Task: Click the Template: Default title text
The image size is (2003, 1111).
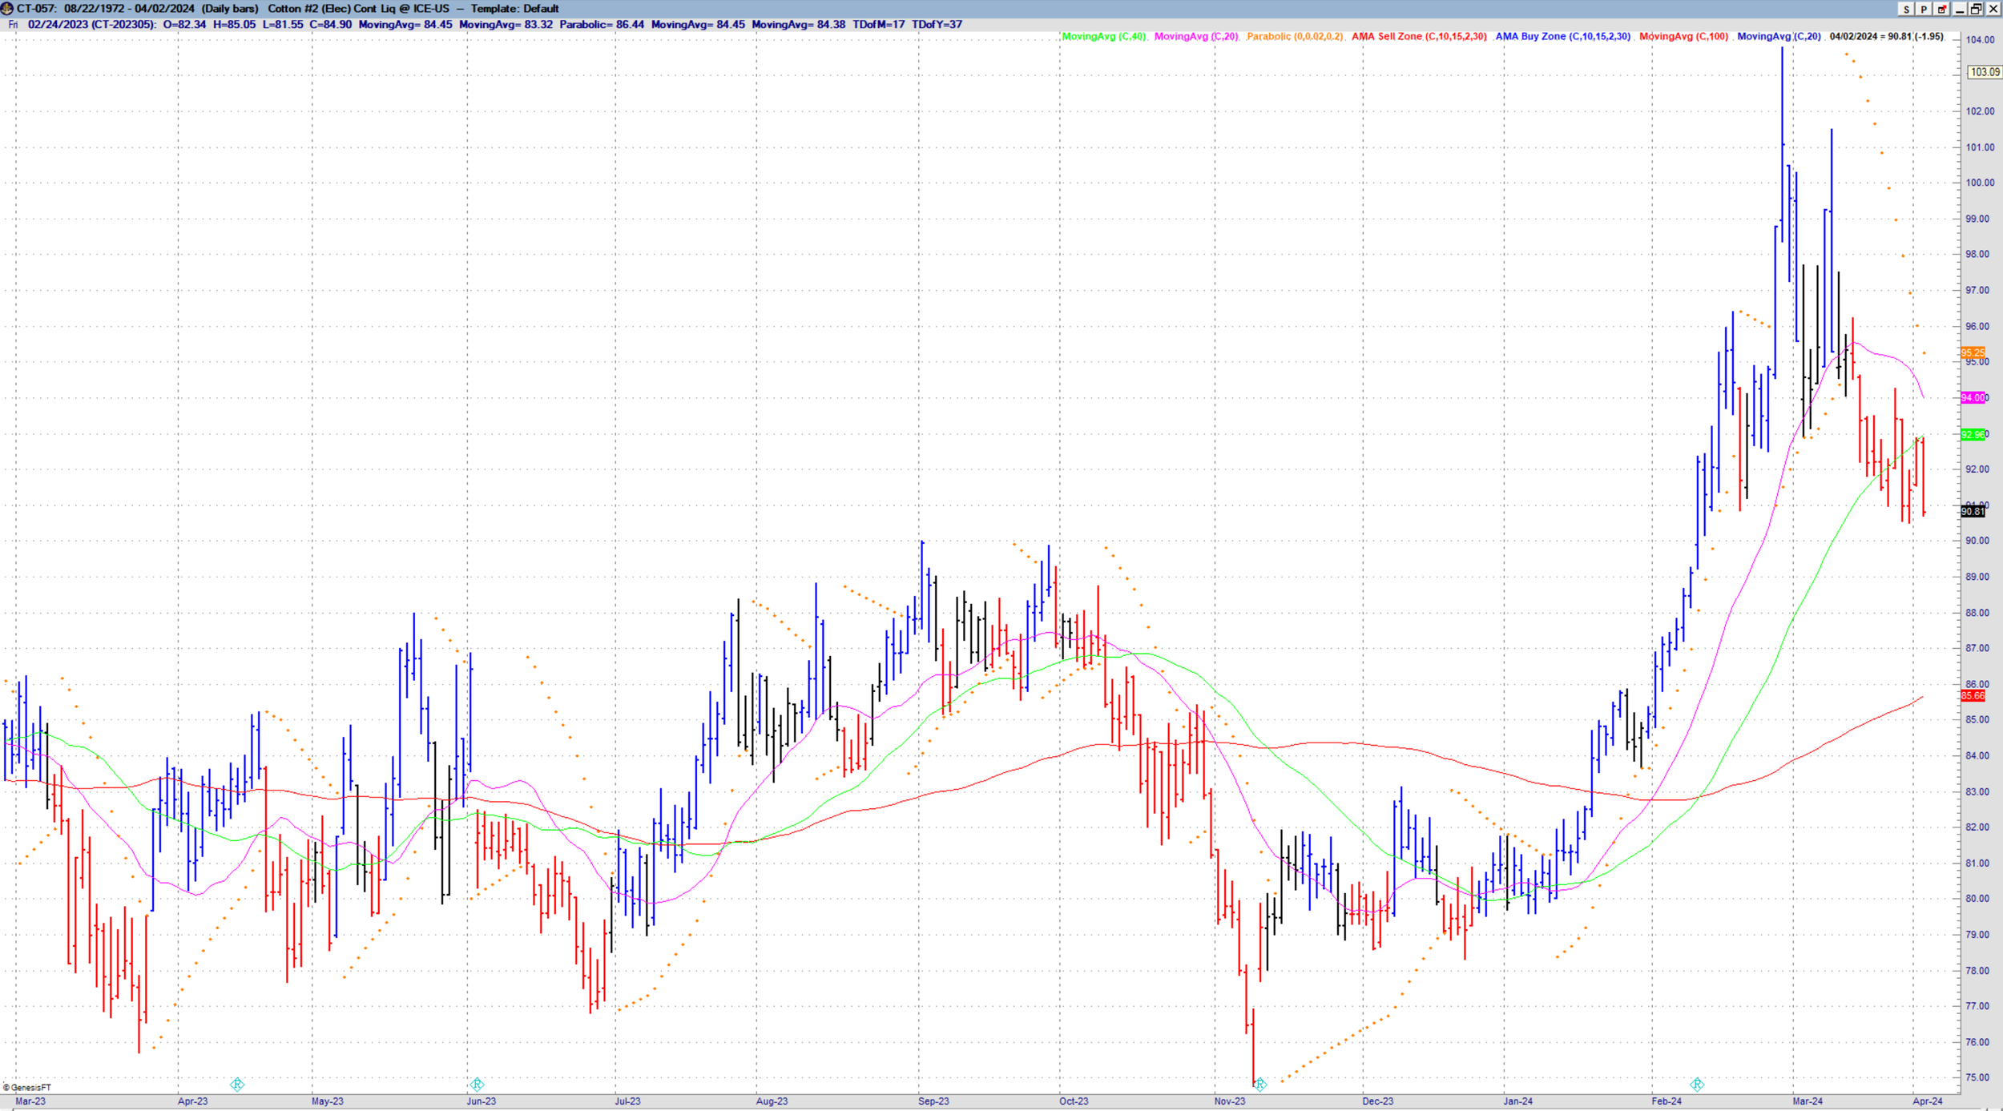Action: click(514, 9)
